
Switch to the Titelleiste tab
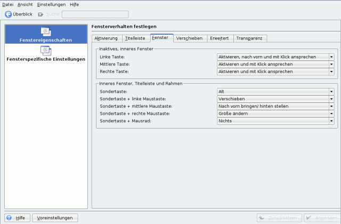[136, 38]
